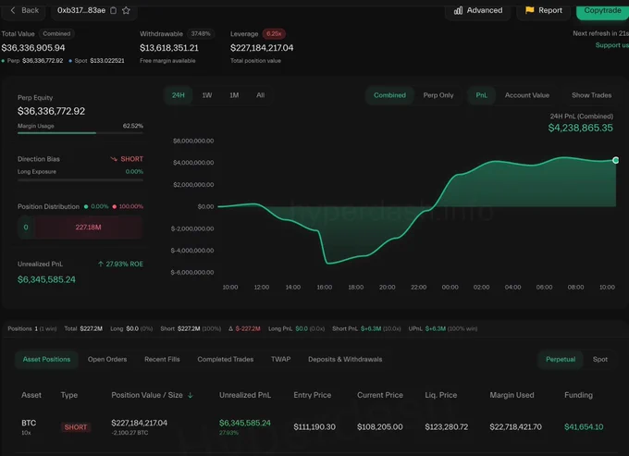Sort table by Funding column

(x=578, y=395)
